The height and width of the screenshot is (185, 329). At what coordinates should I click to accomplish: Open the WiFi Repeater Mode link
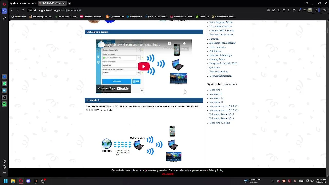coord(221,22)
